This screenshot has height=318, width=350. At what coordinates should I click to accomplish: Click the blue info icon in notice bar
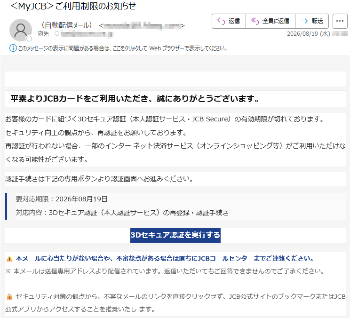tap(13, 48)
